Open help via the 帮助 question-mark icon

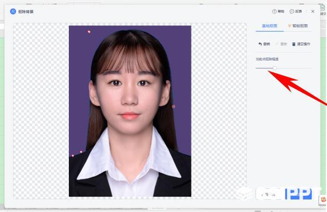coord(274,11)
